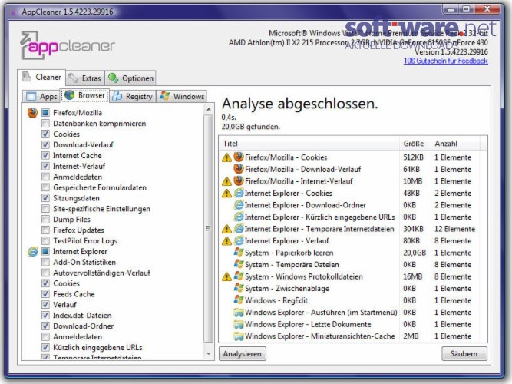
Task: Click the 16MB size cell
Action: coord(413,276)
